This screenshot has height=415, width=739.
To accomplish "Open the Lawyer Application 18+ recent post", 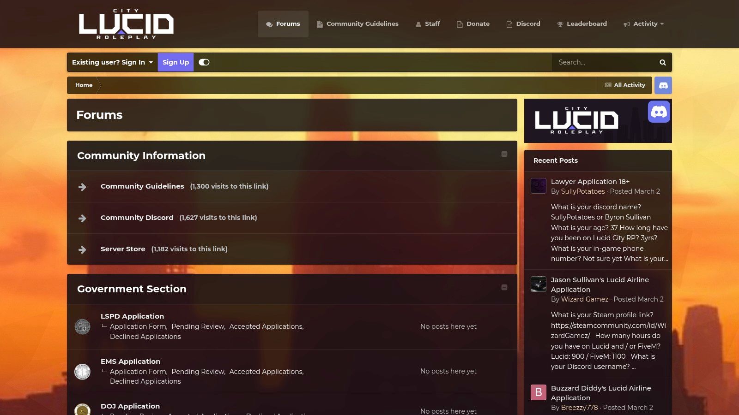I will (590, 182).
